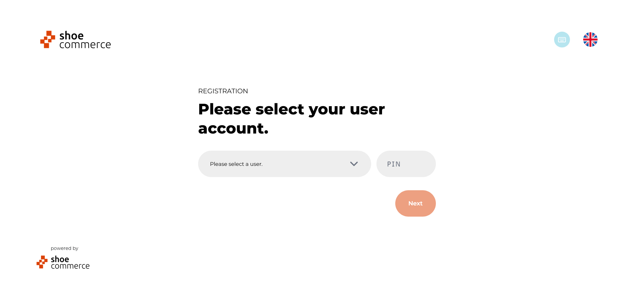Click the word 'account.' in the heading
Image resolution: width=634 pixels, height=303 pixels.
233,129
